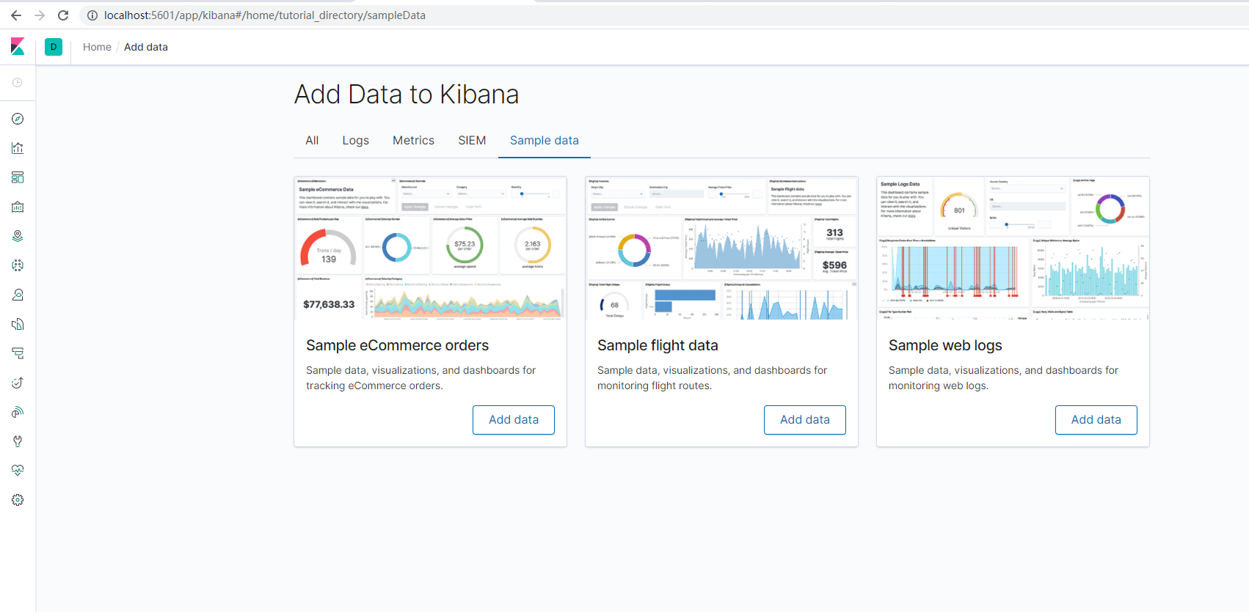Reload the page with refresh icon
The height and width of the screenshot is (612, 1249).
tap(63, 15)
